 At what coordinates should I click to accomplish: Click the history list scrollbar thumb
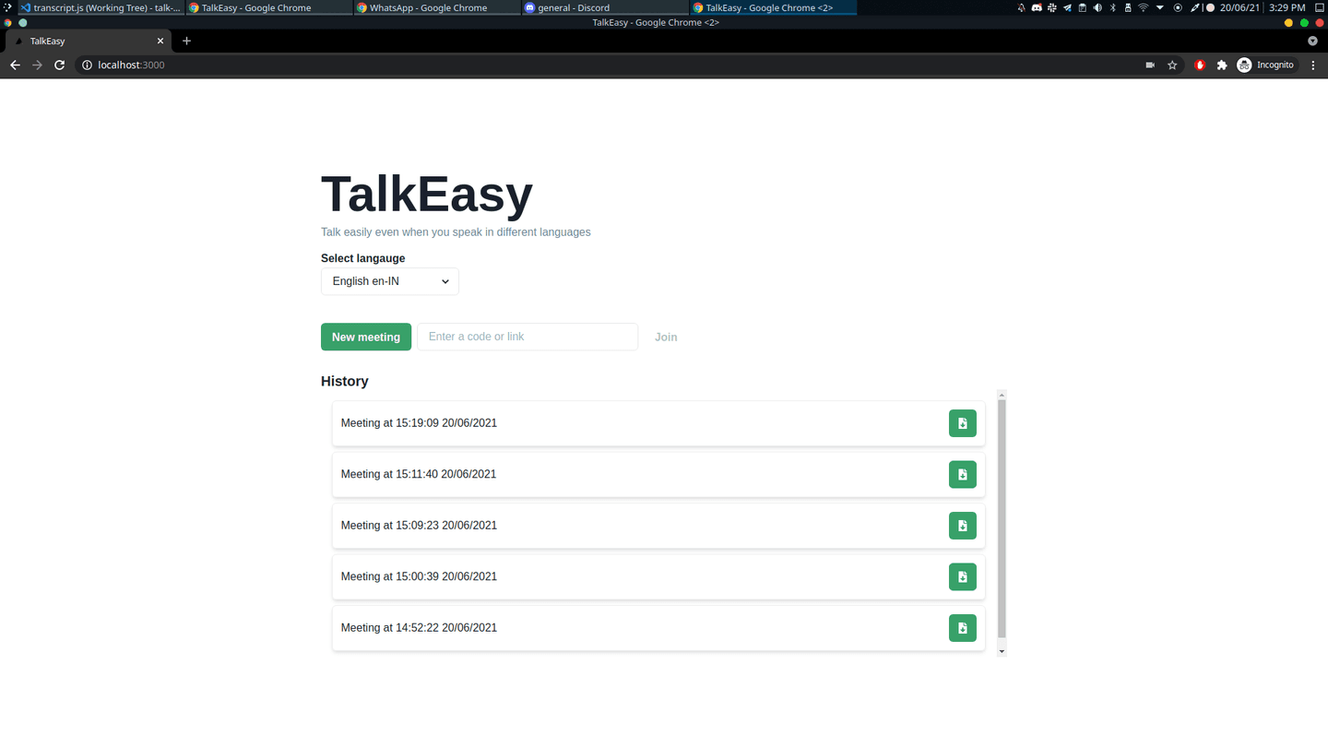(1002, 518)
